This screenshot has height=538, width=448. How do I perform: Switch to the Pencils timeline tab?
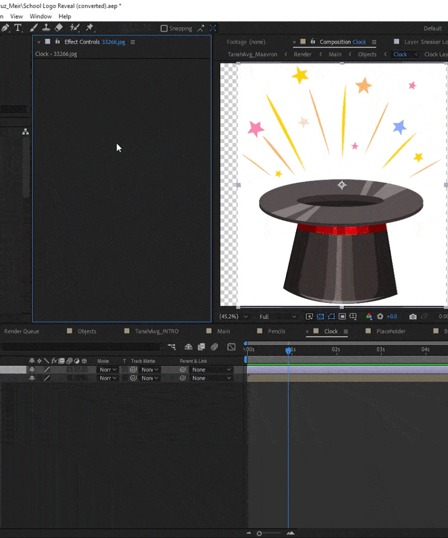[x=276, y=332]
